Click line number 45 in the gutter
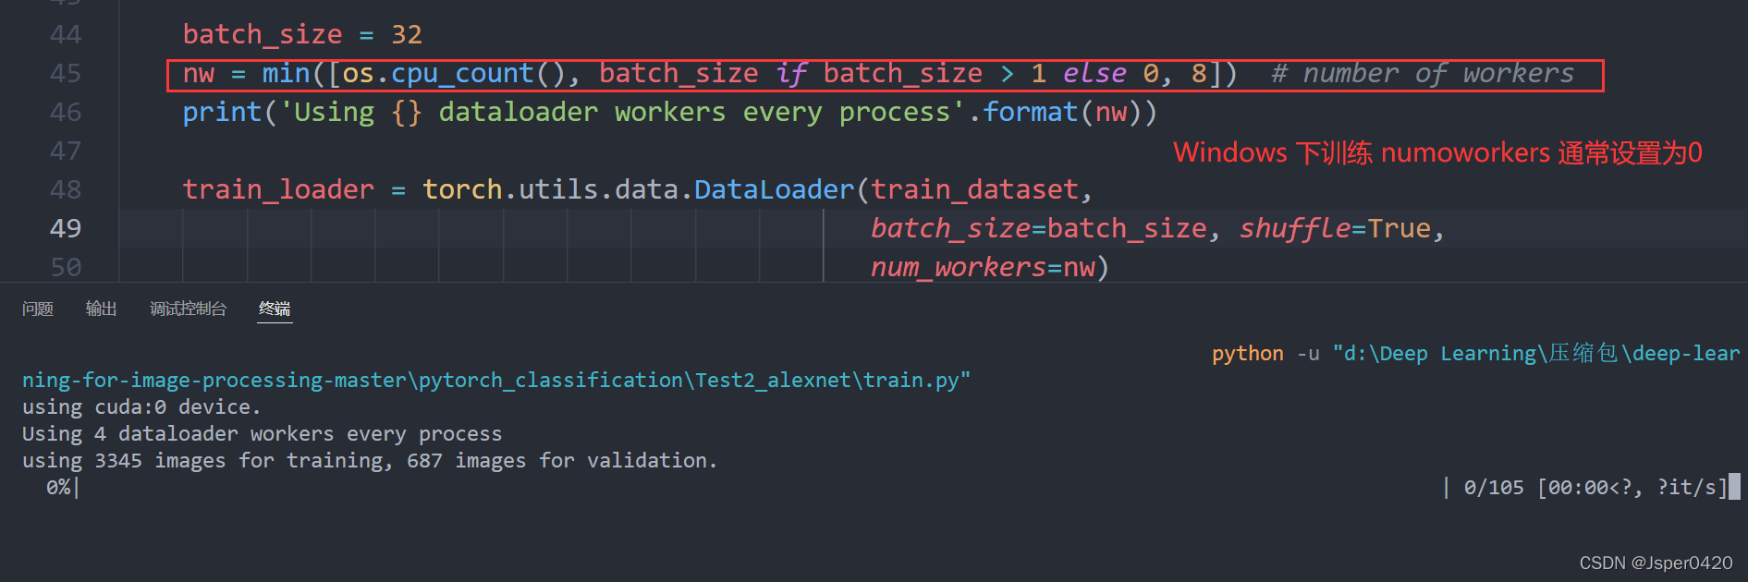This screenshot has width=1748, height=582. point(66,74)
